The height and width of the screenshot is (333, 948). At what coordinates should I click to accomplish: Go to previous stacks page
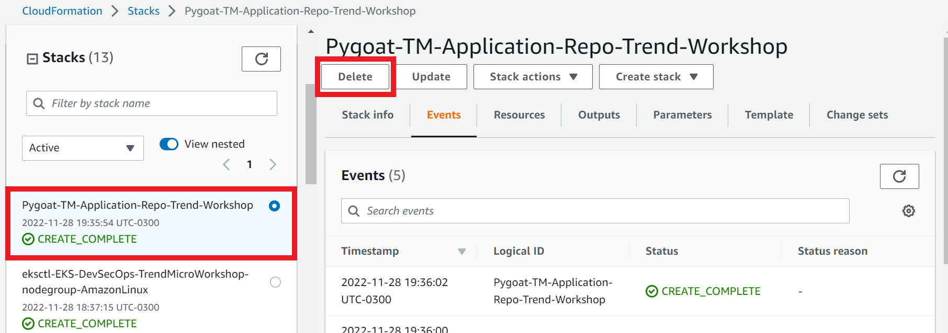(226, 165)
